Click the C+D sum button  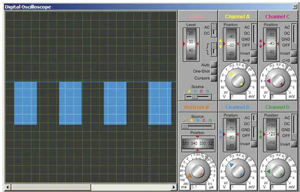pos(294,60)
